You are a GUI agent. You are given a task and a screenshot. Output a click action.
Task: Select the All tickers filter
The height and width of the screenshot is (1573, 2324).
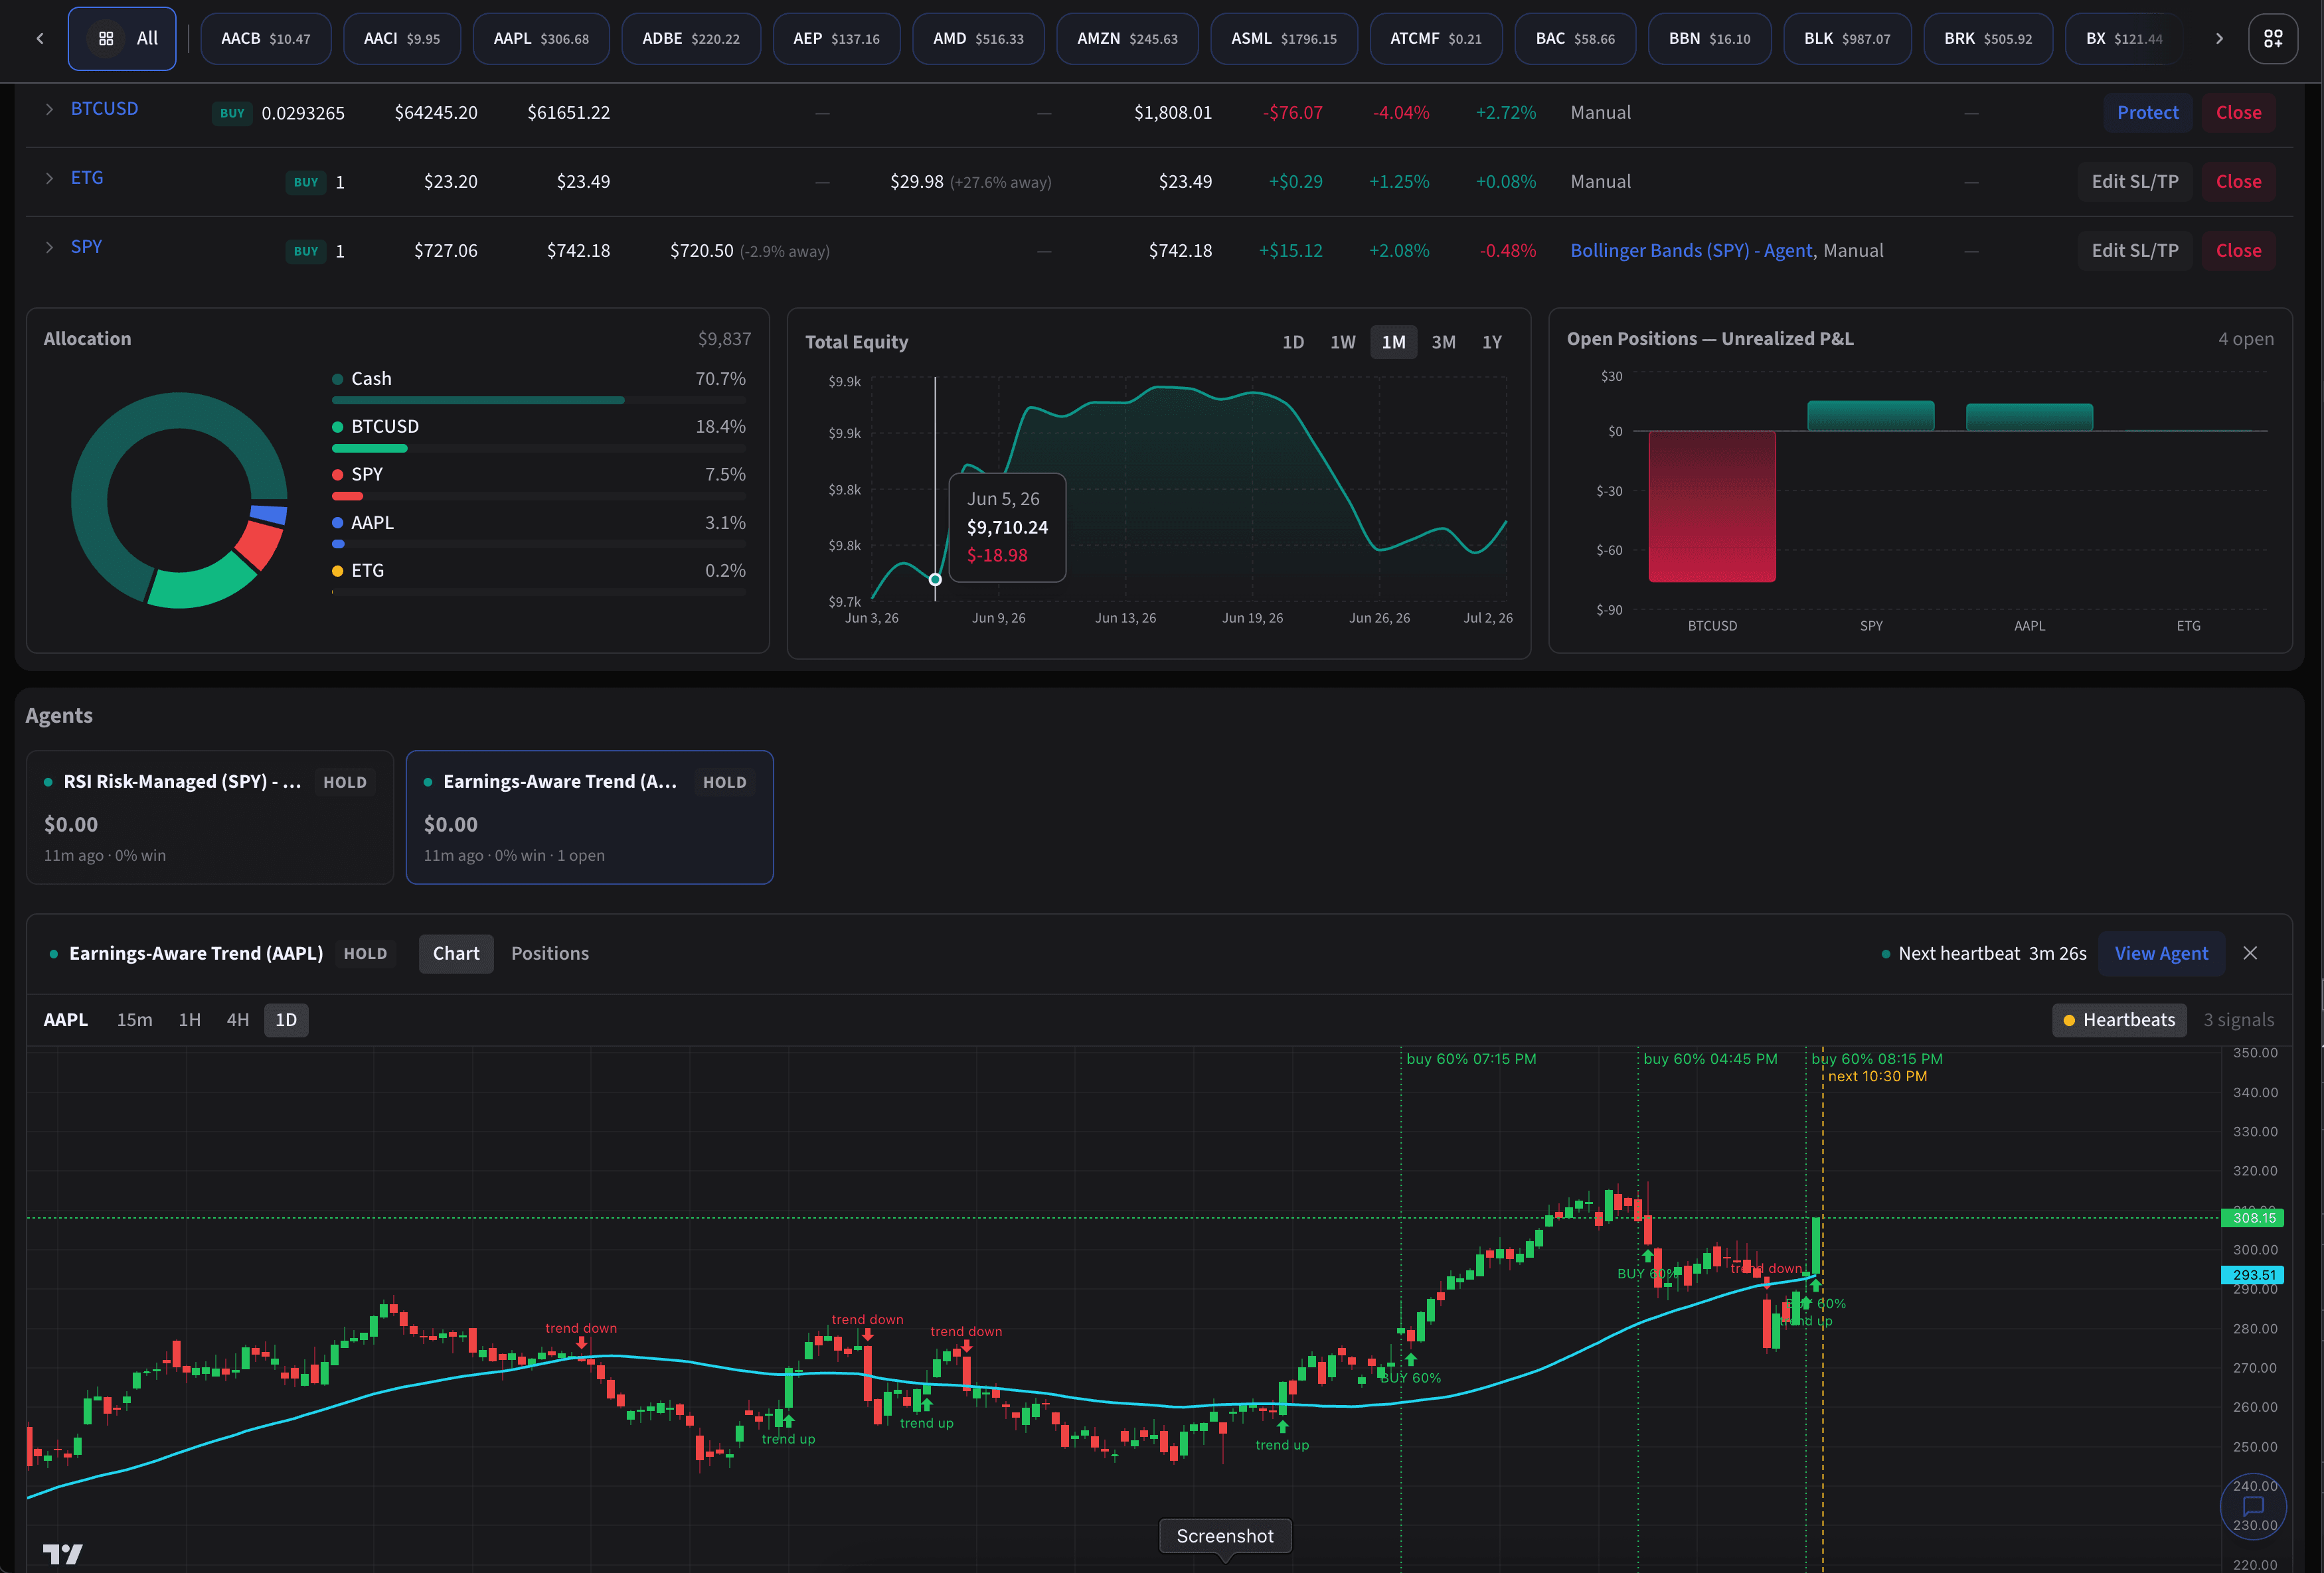(122, 38)
